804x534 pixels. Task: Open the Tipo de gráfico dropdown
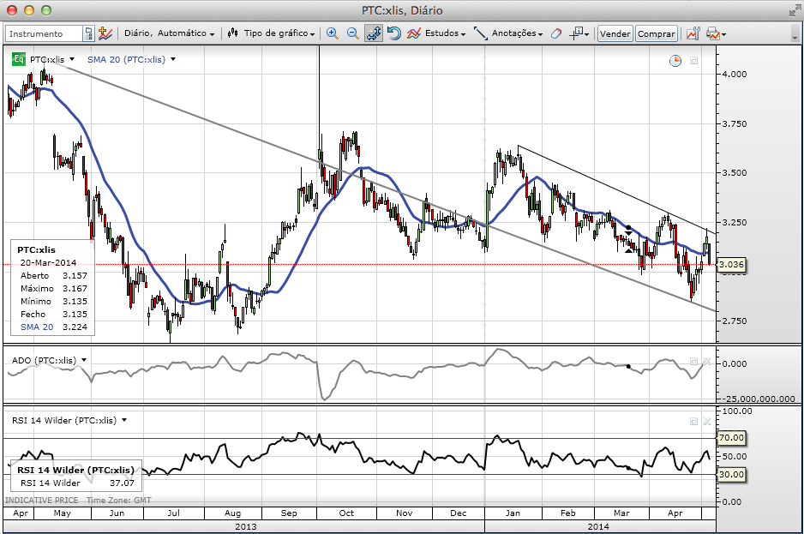(x=273, y=33)
